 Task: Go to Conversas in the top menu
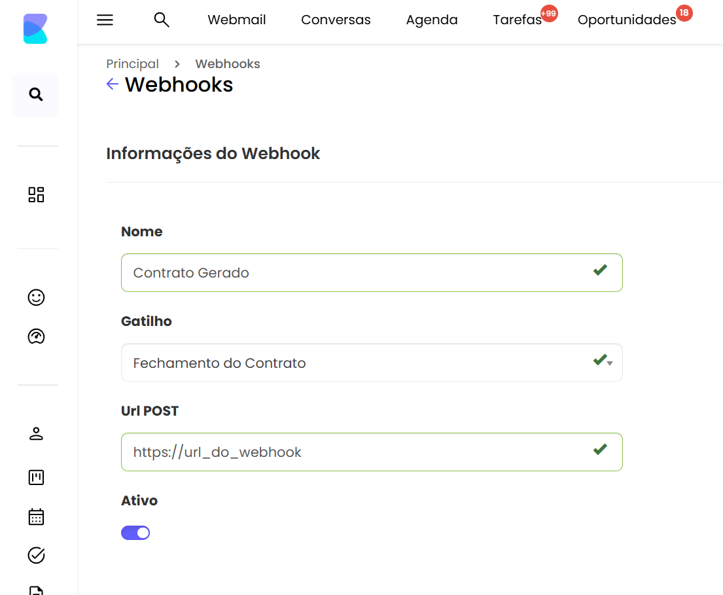(x=336, y=20)
